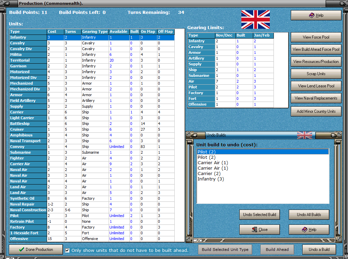This screenshot has width=348, height=259.
Task: Select first Pilot (2) undo entry
Action: 263,152
